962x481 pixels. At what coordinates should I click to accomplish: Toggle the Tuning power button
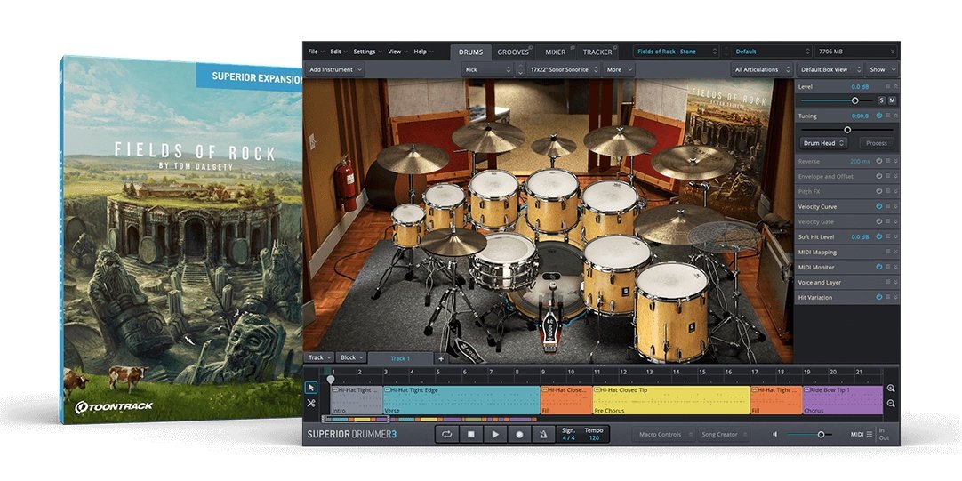click(x=879, y=116)
